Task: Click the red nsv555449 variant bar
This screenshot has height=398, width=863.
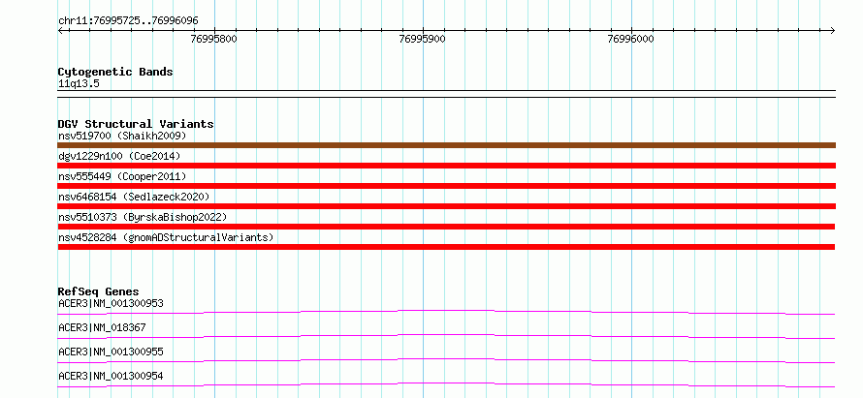Action: (x=446, y=186)
